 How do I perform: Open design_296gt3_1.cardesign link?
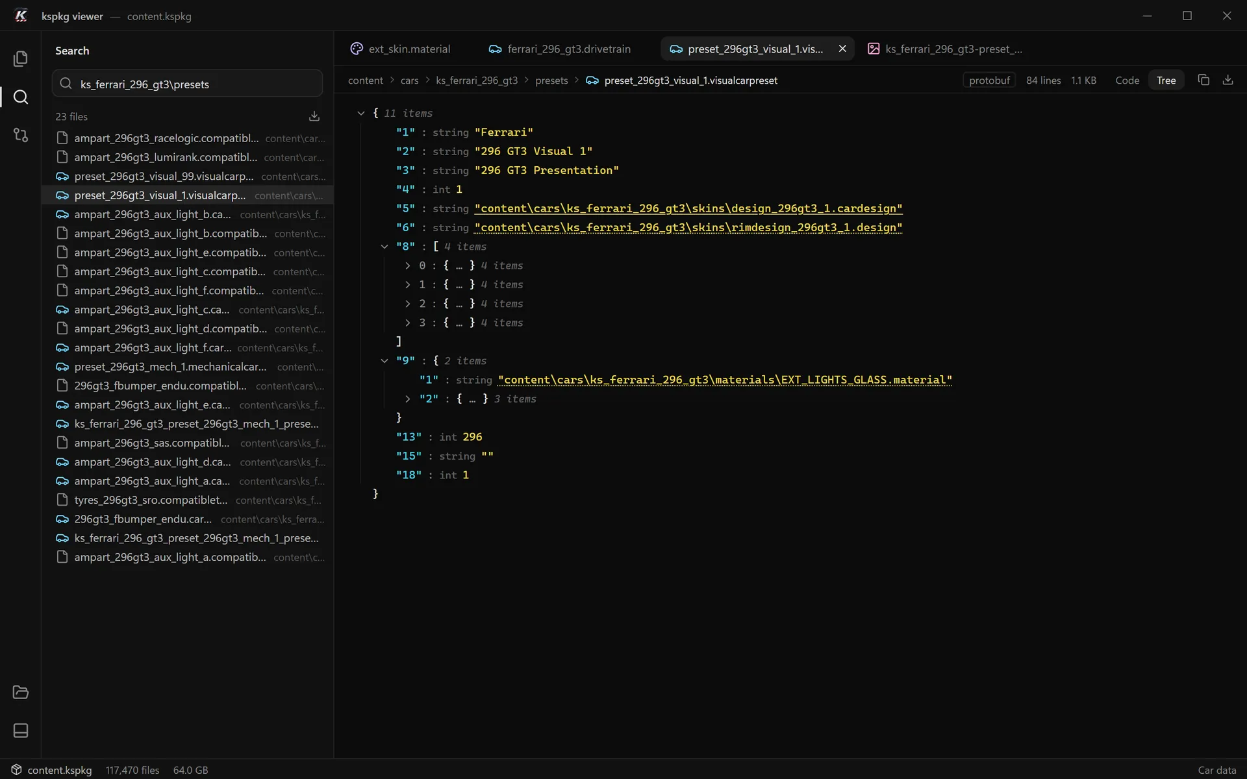click(688, 208)
